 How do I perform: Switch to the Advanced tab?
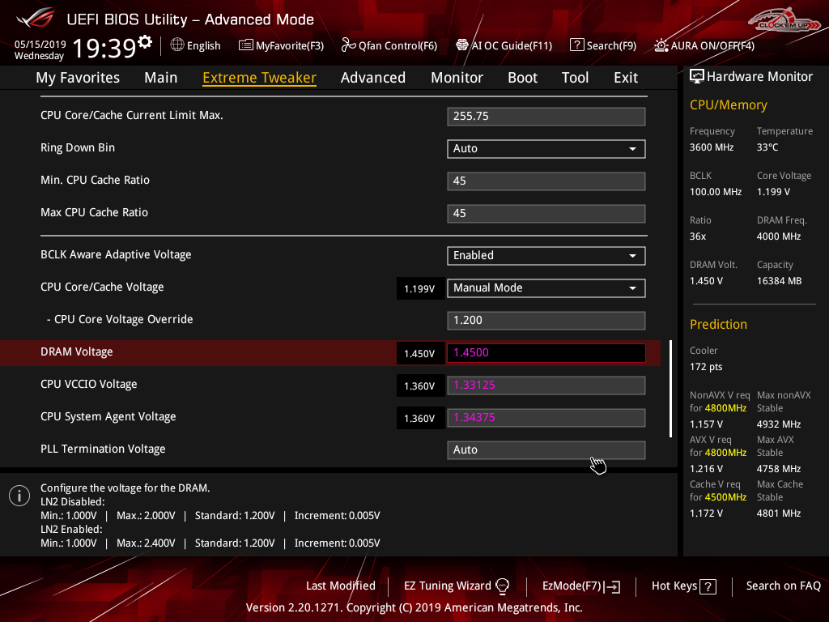pos(372,78)
